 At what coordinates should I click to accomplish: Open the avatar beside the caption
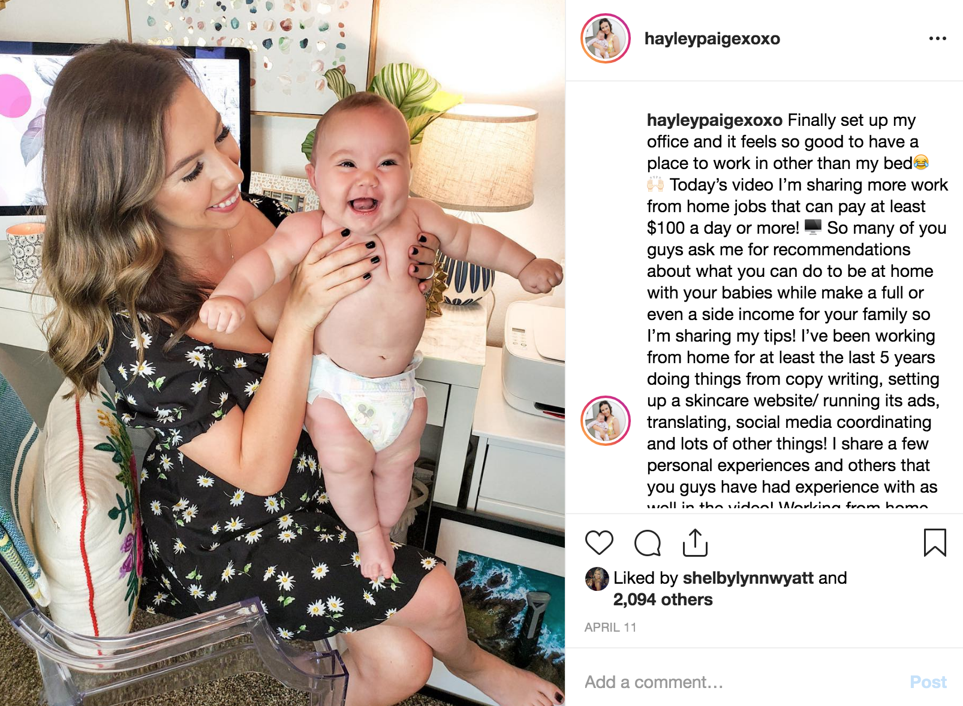pos(606,421)
